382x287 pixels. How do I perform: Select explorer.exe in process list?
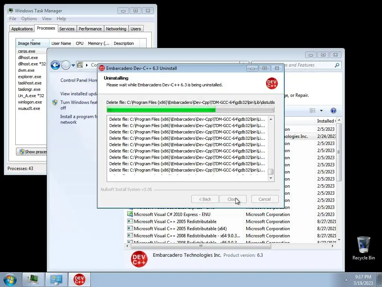point(32,77)
